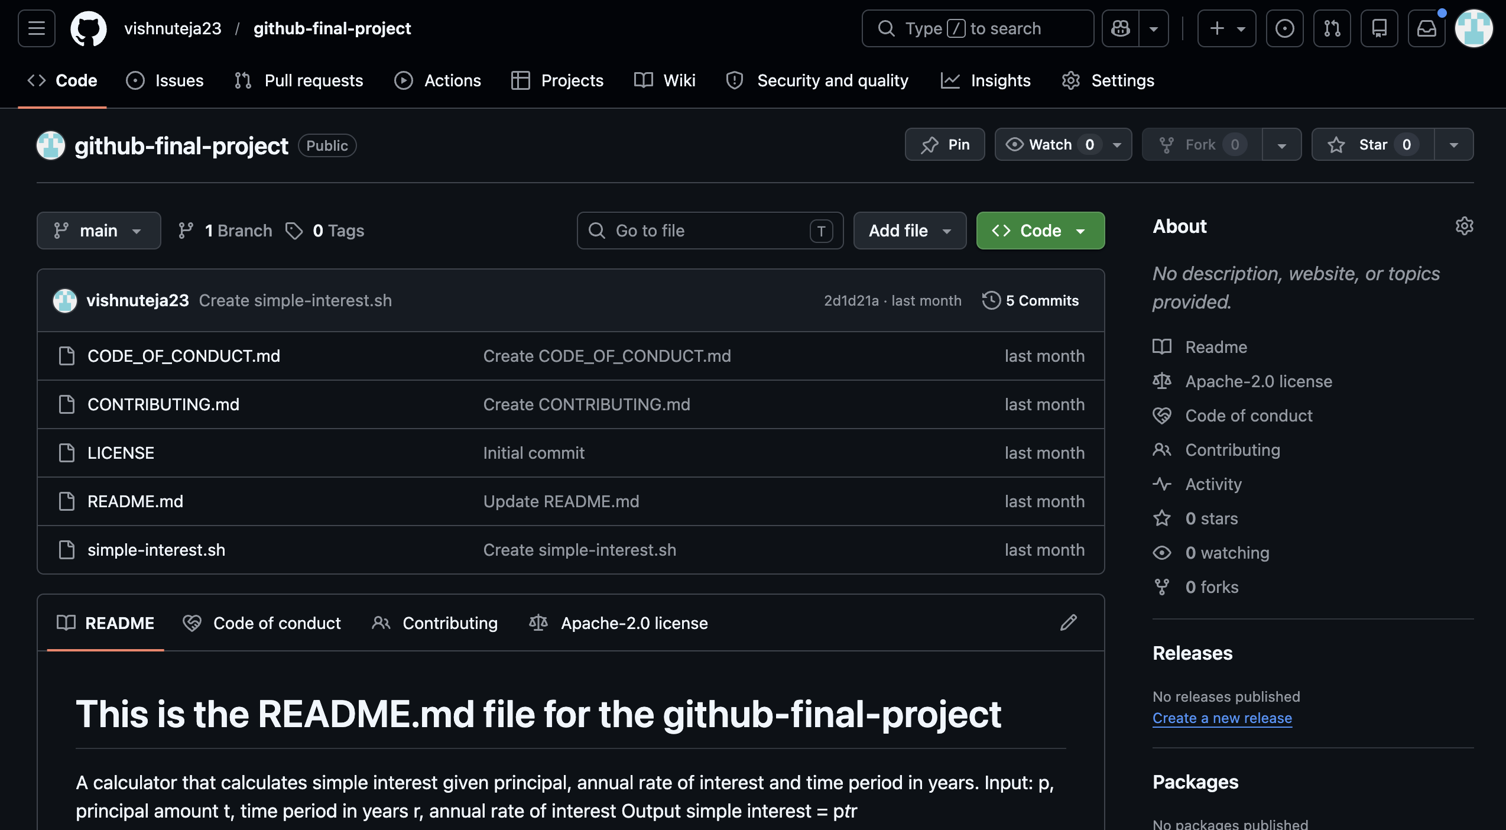This screenshot has height=830, width=1506.
Task: Click the Create a new release link
Action: 1222,718
